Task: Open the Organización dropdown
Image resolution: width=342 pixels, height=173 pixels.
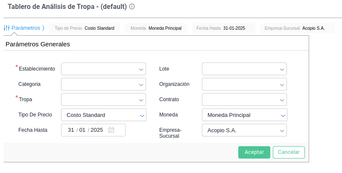Action: (x=244, y=84)
